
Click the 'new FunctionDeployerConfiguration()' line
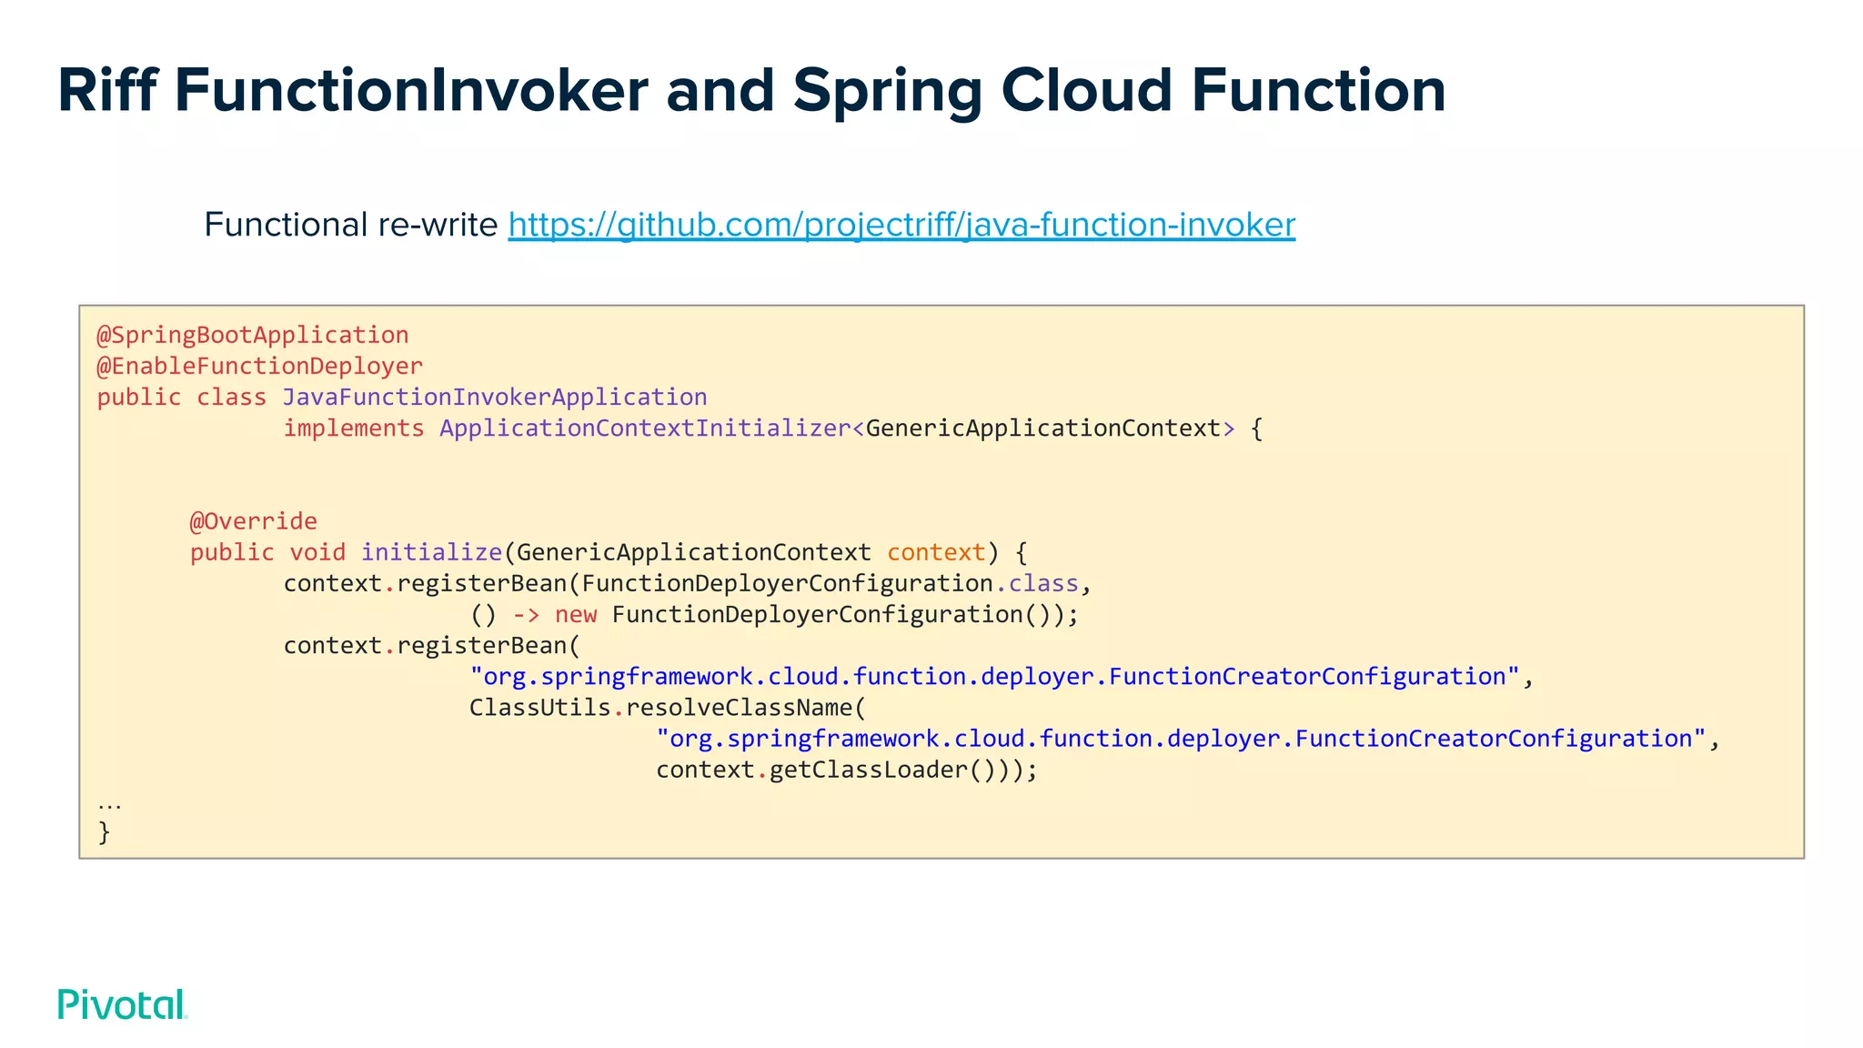click(x=774, y=615)
